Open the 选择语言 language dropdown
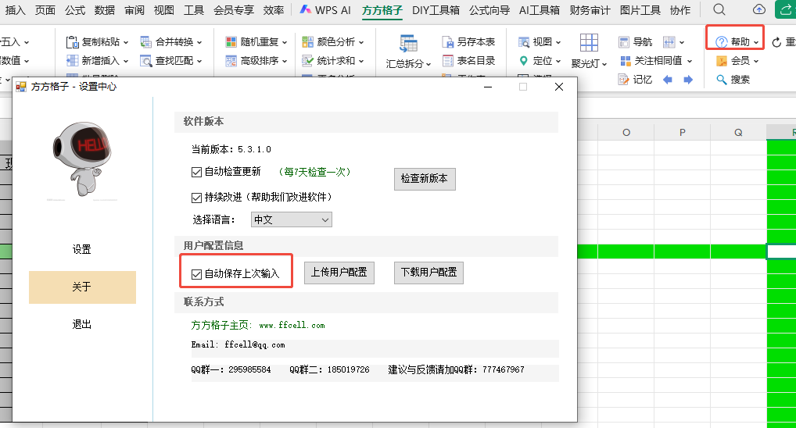796x428 pixels. click(291, 220)
